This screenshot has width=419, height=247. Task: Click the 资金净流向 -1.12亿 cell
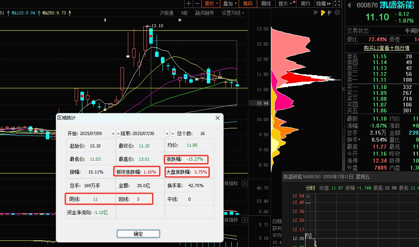click(x=91, y=212)
